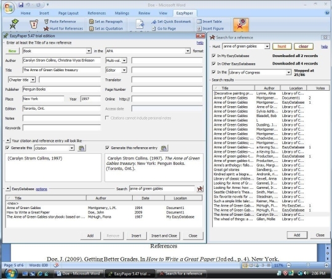The image size is (332, 279).
Task: Click the hunt button
Action: pyautogui.click(x=282, y=47)
